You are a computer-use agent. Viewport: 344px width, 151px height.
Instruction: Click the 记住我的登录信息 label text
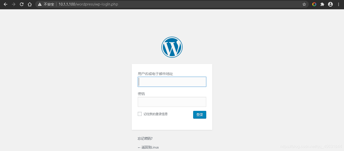(x=156, y=114)
